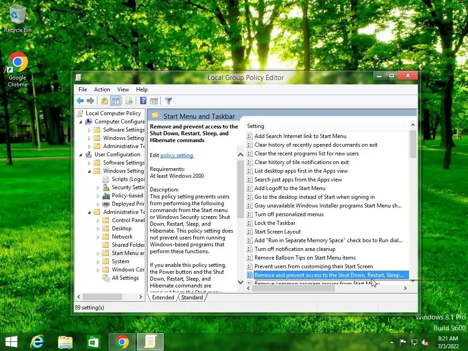Launch Internet Explorer from taskbar

37,342
